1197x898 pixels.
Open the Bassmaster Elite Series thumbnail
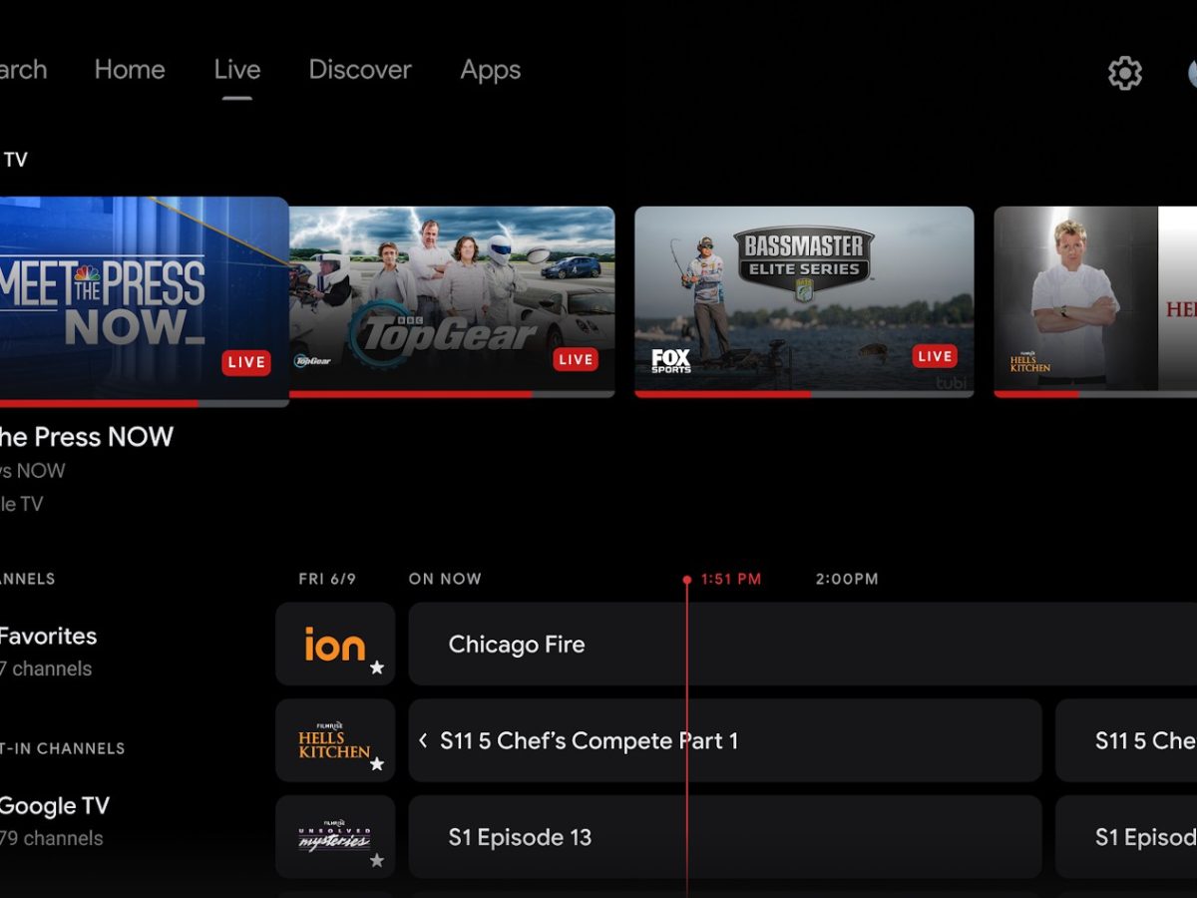[x=804, y=299]
